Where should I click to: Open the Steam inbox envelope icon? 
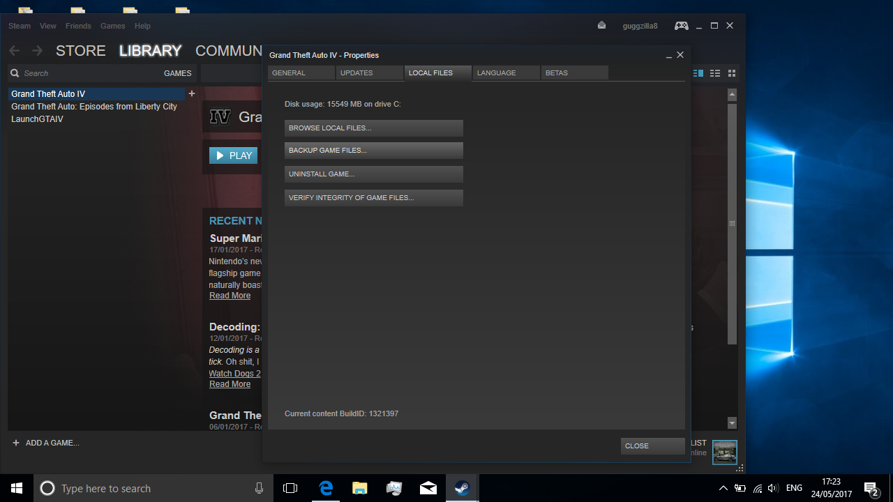601,26
